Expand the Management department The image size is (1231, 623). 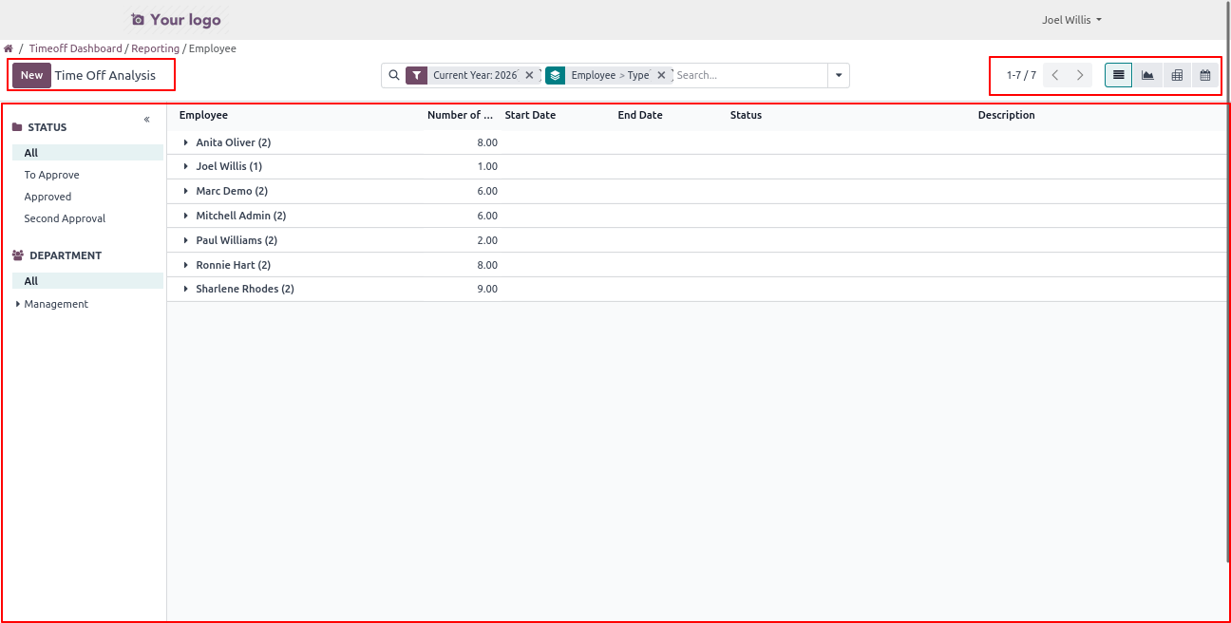pyautogui.click(x=18, y=304)
